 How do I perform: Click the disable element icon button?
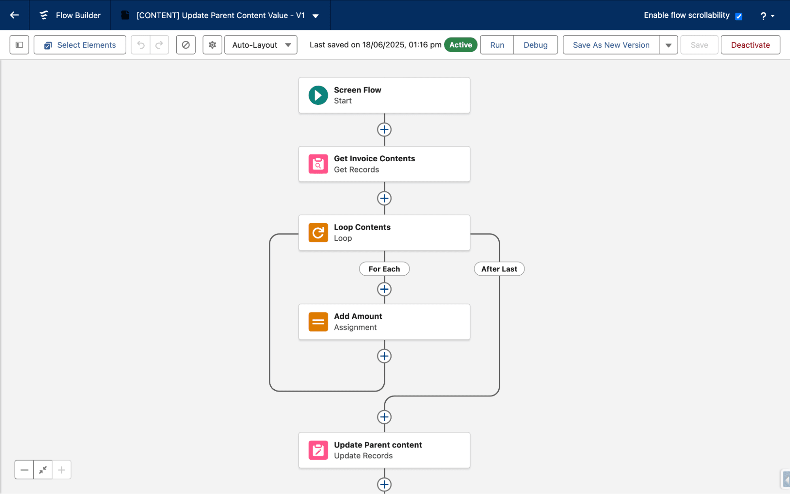(186, 45)
